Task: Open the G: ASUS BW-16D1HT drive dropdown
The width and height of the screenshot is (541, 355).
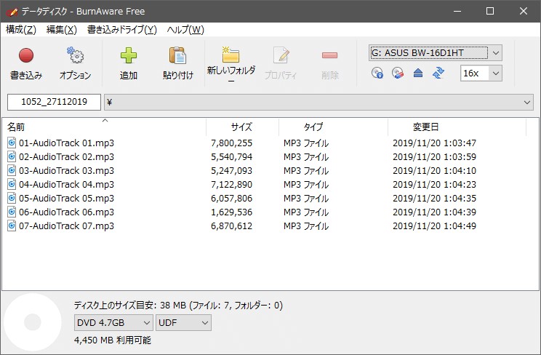Action: point(436,53)
